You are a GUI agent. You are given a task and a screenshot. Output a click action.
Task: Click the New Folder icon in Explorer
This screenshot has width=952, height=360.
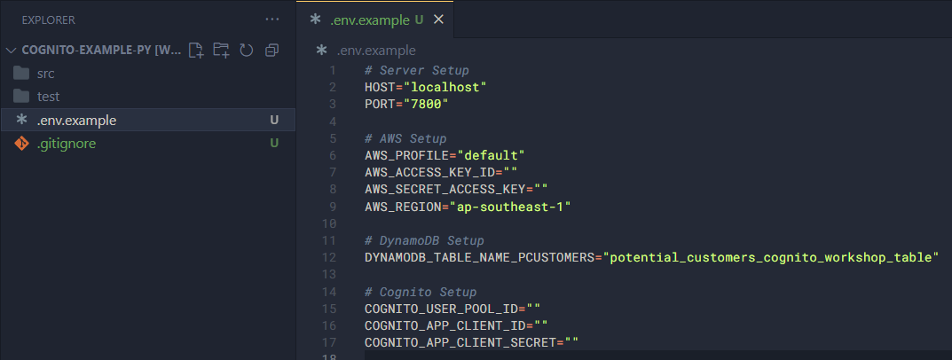[221, 50]
